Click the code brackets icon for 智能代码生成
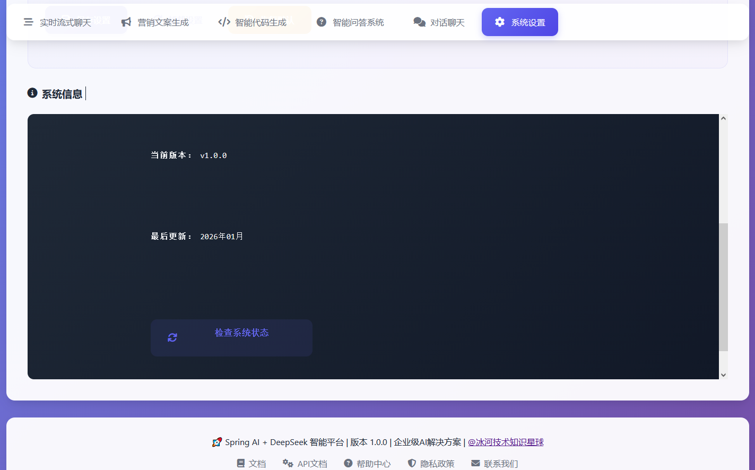 [224, 22]
